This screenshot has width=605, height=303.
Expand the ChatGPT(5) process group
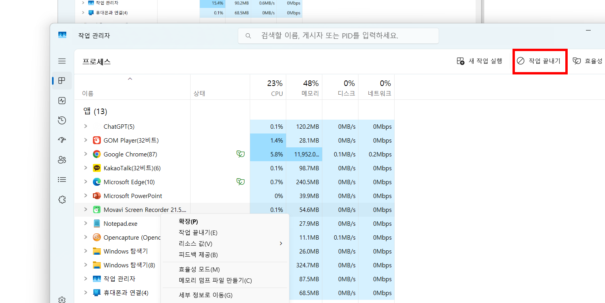(85, 126)
